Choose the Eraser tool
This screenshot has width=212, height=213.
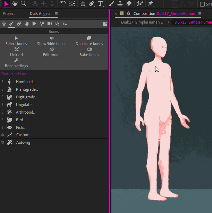point(129,4)
